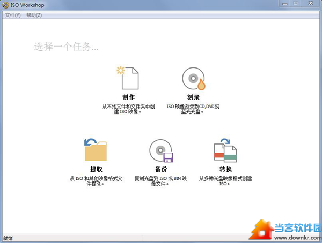Image resolution: width=322 pixels, height=243 pixels.
Task: Click description 从本地文件和文件夹中创建 ISO 映像
Action: coord(128,109)
